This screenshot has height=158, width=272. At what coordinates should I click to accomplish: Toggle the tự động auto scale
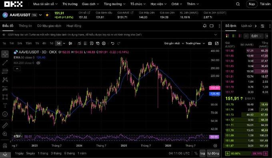pos(213,153)
